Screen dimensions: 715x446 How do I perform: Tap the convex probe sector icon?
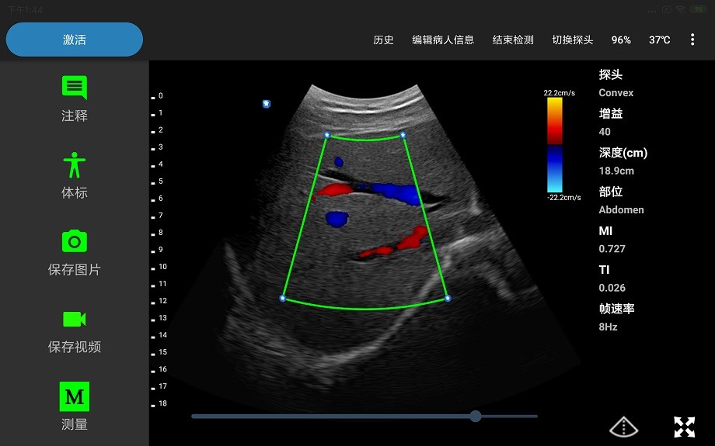pos(623,427)
